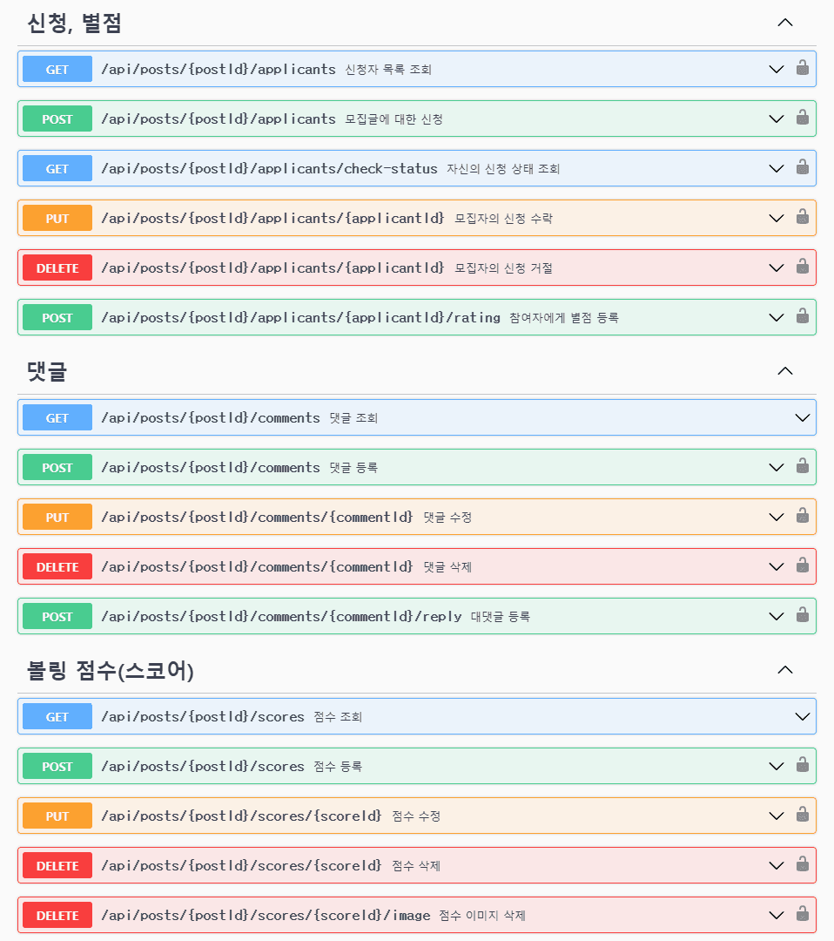Click path /api/posts/{postId}/applicants/{applicantId}/rating
The height and width of the screenshot is (941, 834).
pos(300,317)
